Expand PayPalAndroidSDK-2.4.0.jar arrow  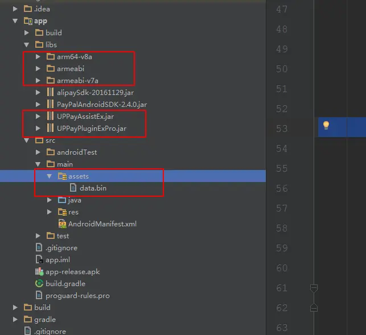38,105
